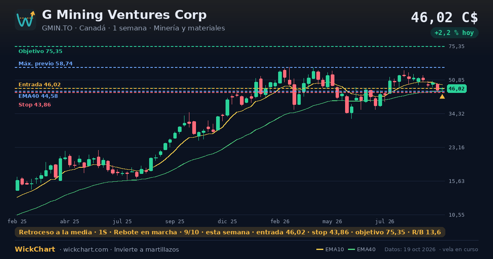Viewport: 493px width, 259px height.
Task: Click the 50,85 axis value
Action: click(456, 80)
